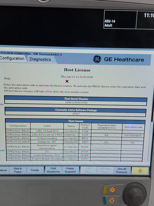Image resolution: width=154 pixels, height=206 pixels.
Task: Click activation code field for Combo Telemetry ECG
Action: pyautogui.click(x=132, y=156)
